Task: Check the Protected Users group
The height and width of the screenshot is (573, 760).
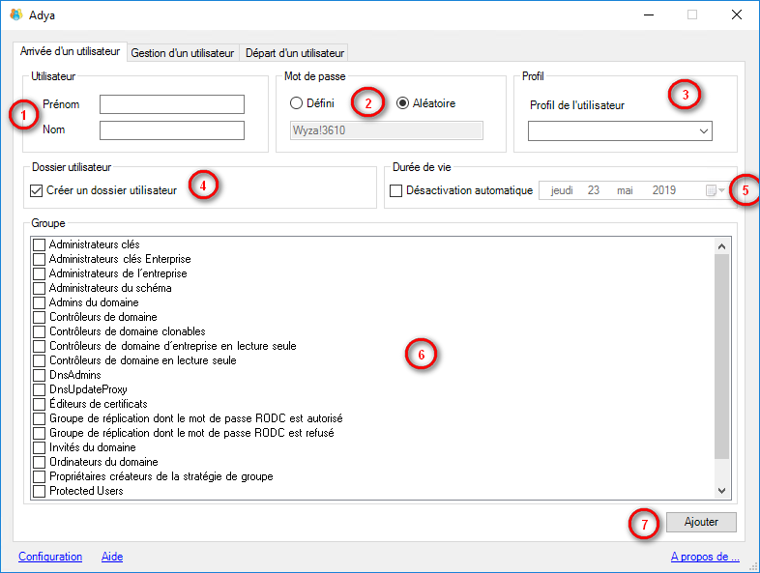Action: coord(40,491)
